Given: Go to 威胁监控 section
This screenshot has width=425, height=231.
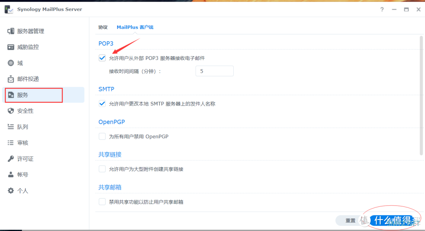Looking at the screenshot, I should coord(43,47).
